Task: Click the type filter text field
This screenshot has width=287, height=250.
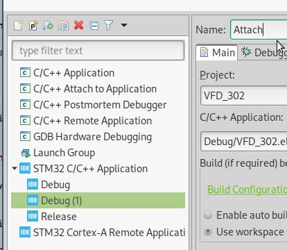Action: pos(98,51)
